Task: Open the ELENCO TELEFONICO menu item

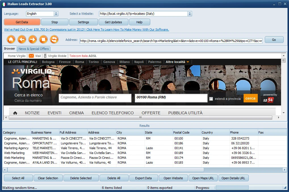Action: (113, 113)
